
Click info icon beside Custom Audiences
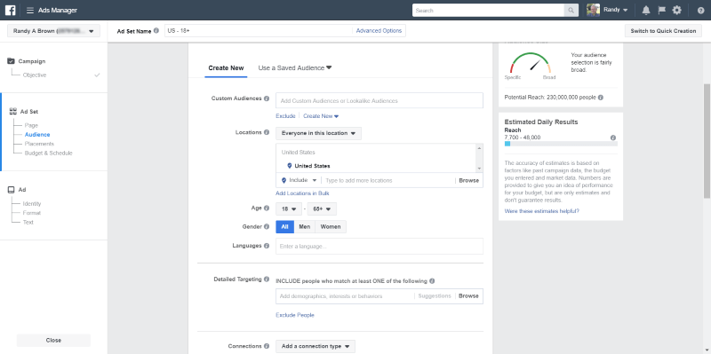(267, 98)
